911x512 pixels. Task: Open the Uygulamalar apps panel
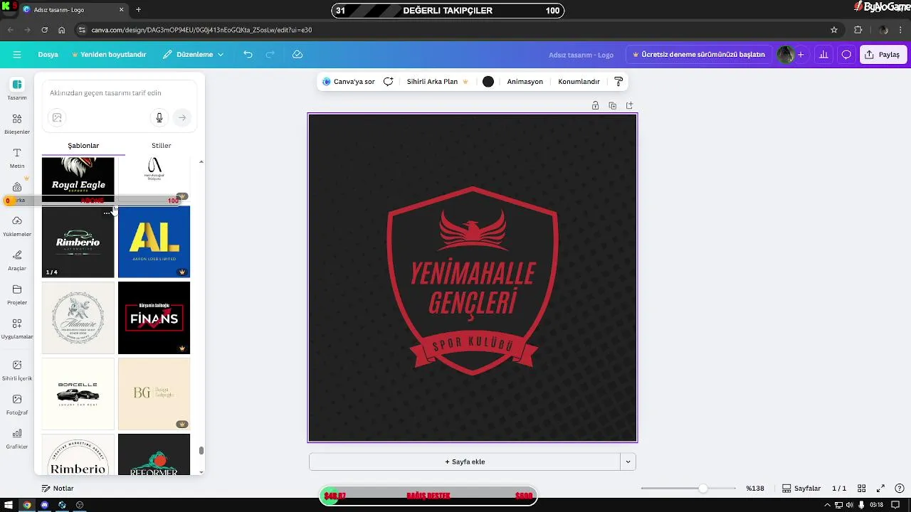pyautogui.click(x=17, y=329)
